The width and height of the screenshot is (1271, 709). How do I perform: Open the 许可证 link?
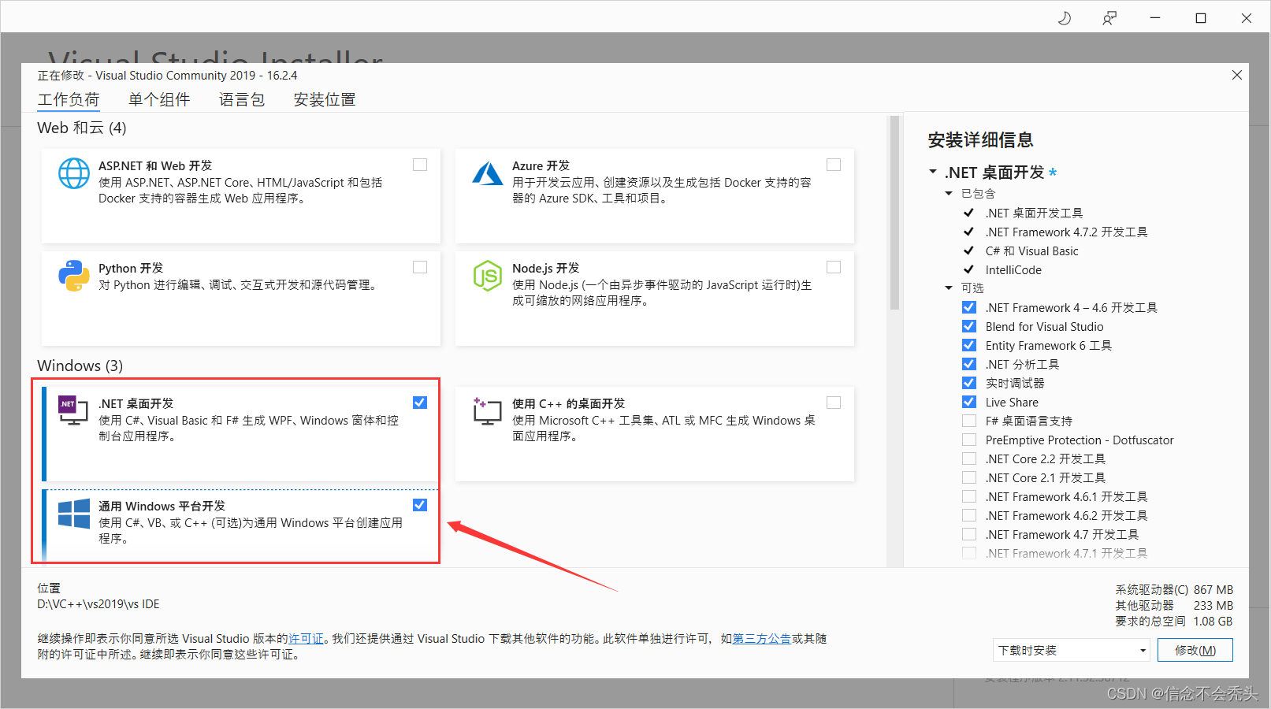(x=306, y=638)
